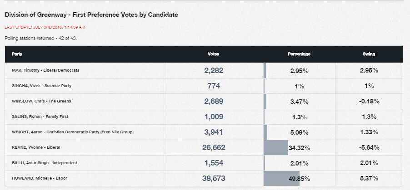Click the 26,562 votes cell

coord(214,147)
